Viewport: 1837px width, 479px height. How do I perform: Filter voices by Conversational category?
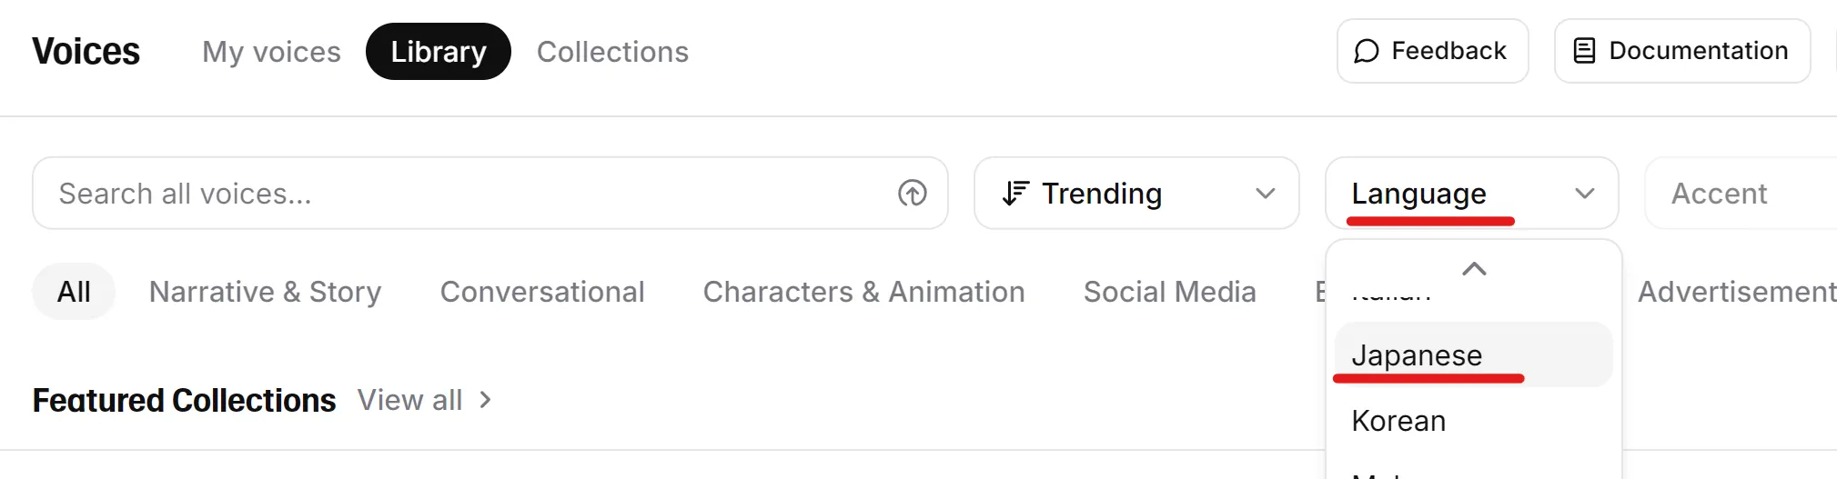tap(542, 292)
